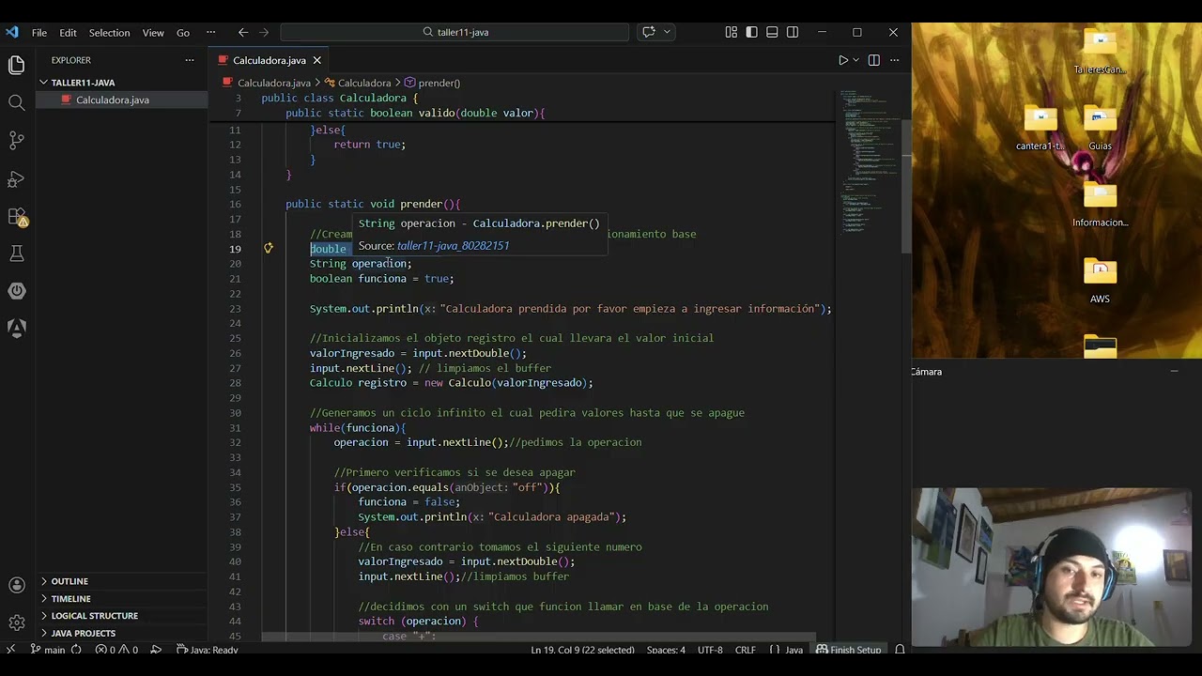Toggle the secondary side bar layout button
Screen dimensions: 1202x676
point(793,32)
